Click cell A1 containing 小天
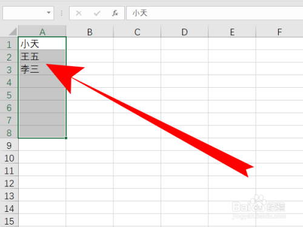Image resolution: width=303 pixels, height=227 pixels. (x=42, y=44)
